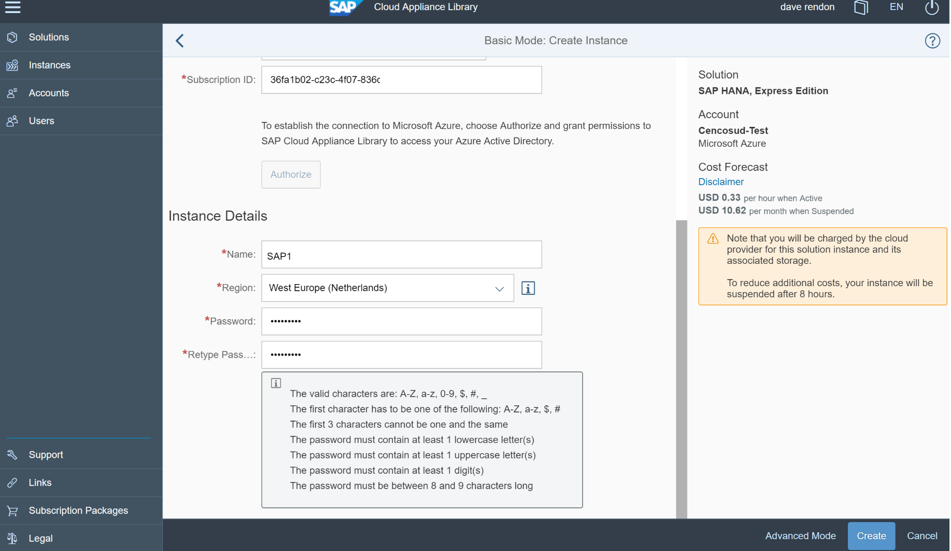Image resolution: width=951 pixels, height=551 pixels.
Task: Click the SAP logo
Action: [x=345, y=8]
